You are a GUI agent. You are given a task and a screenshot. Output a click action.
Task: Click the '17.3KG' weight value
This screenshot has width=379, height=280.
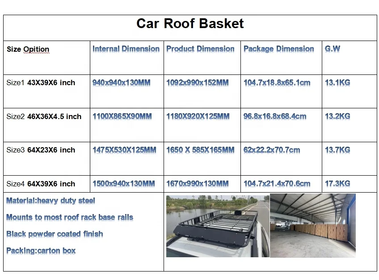point(337,184)
